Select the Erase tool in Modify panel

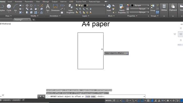(x=41, y=5)
